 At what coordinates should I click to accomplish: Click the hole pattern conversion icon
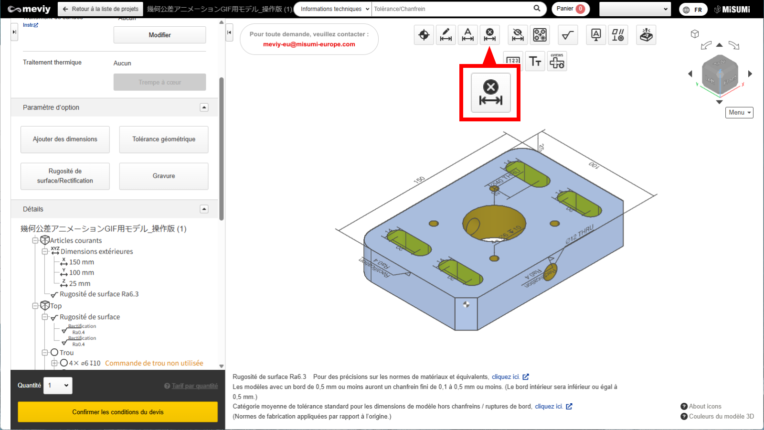pyautogui.click(x=540, y=35)
